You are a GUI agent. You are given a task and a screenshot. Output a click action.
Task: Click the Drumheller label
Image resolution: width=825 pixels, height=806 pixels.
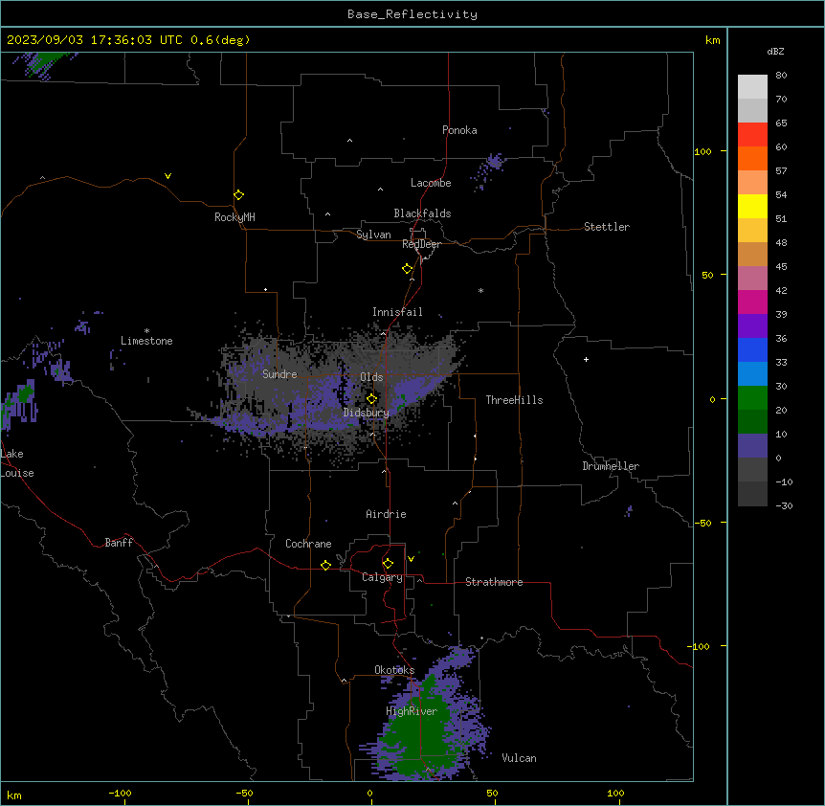(x=611, y=466)
